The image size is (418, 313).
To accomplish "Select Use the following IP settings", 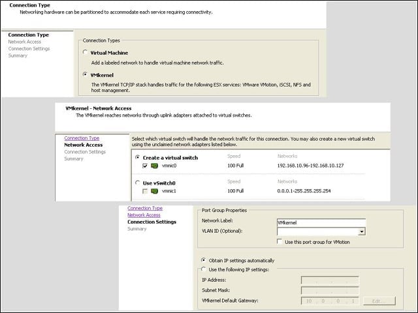I will tap(204, 269).
